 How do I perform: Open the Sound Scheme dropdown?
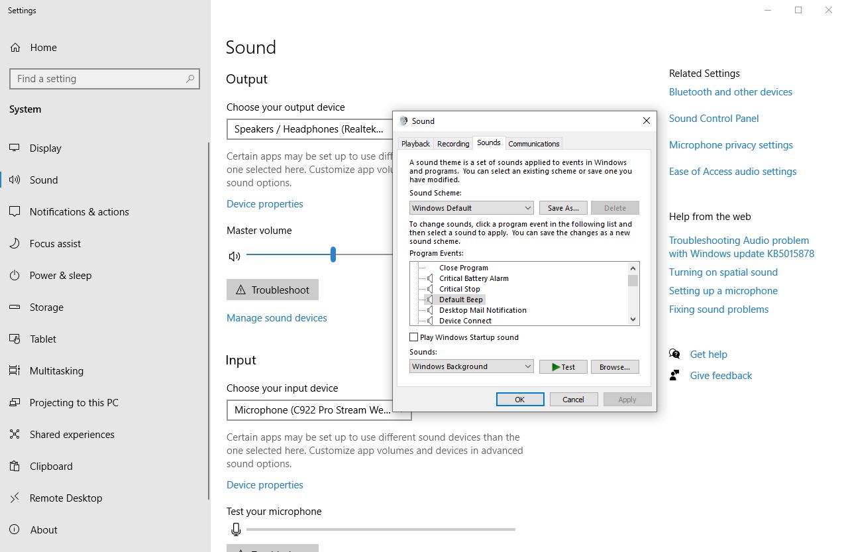click(471, 207)
